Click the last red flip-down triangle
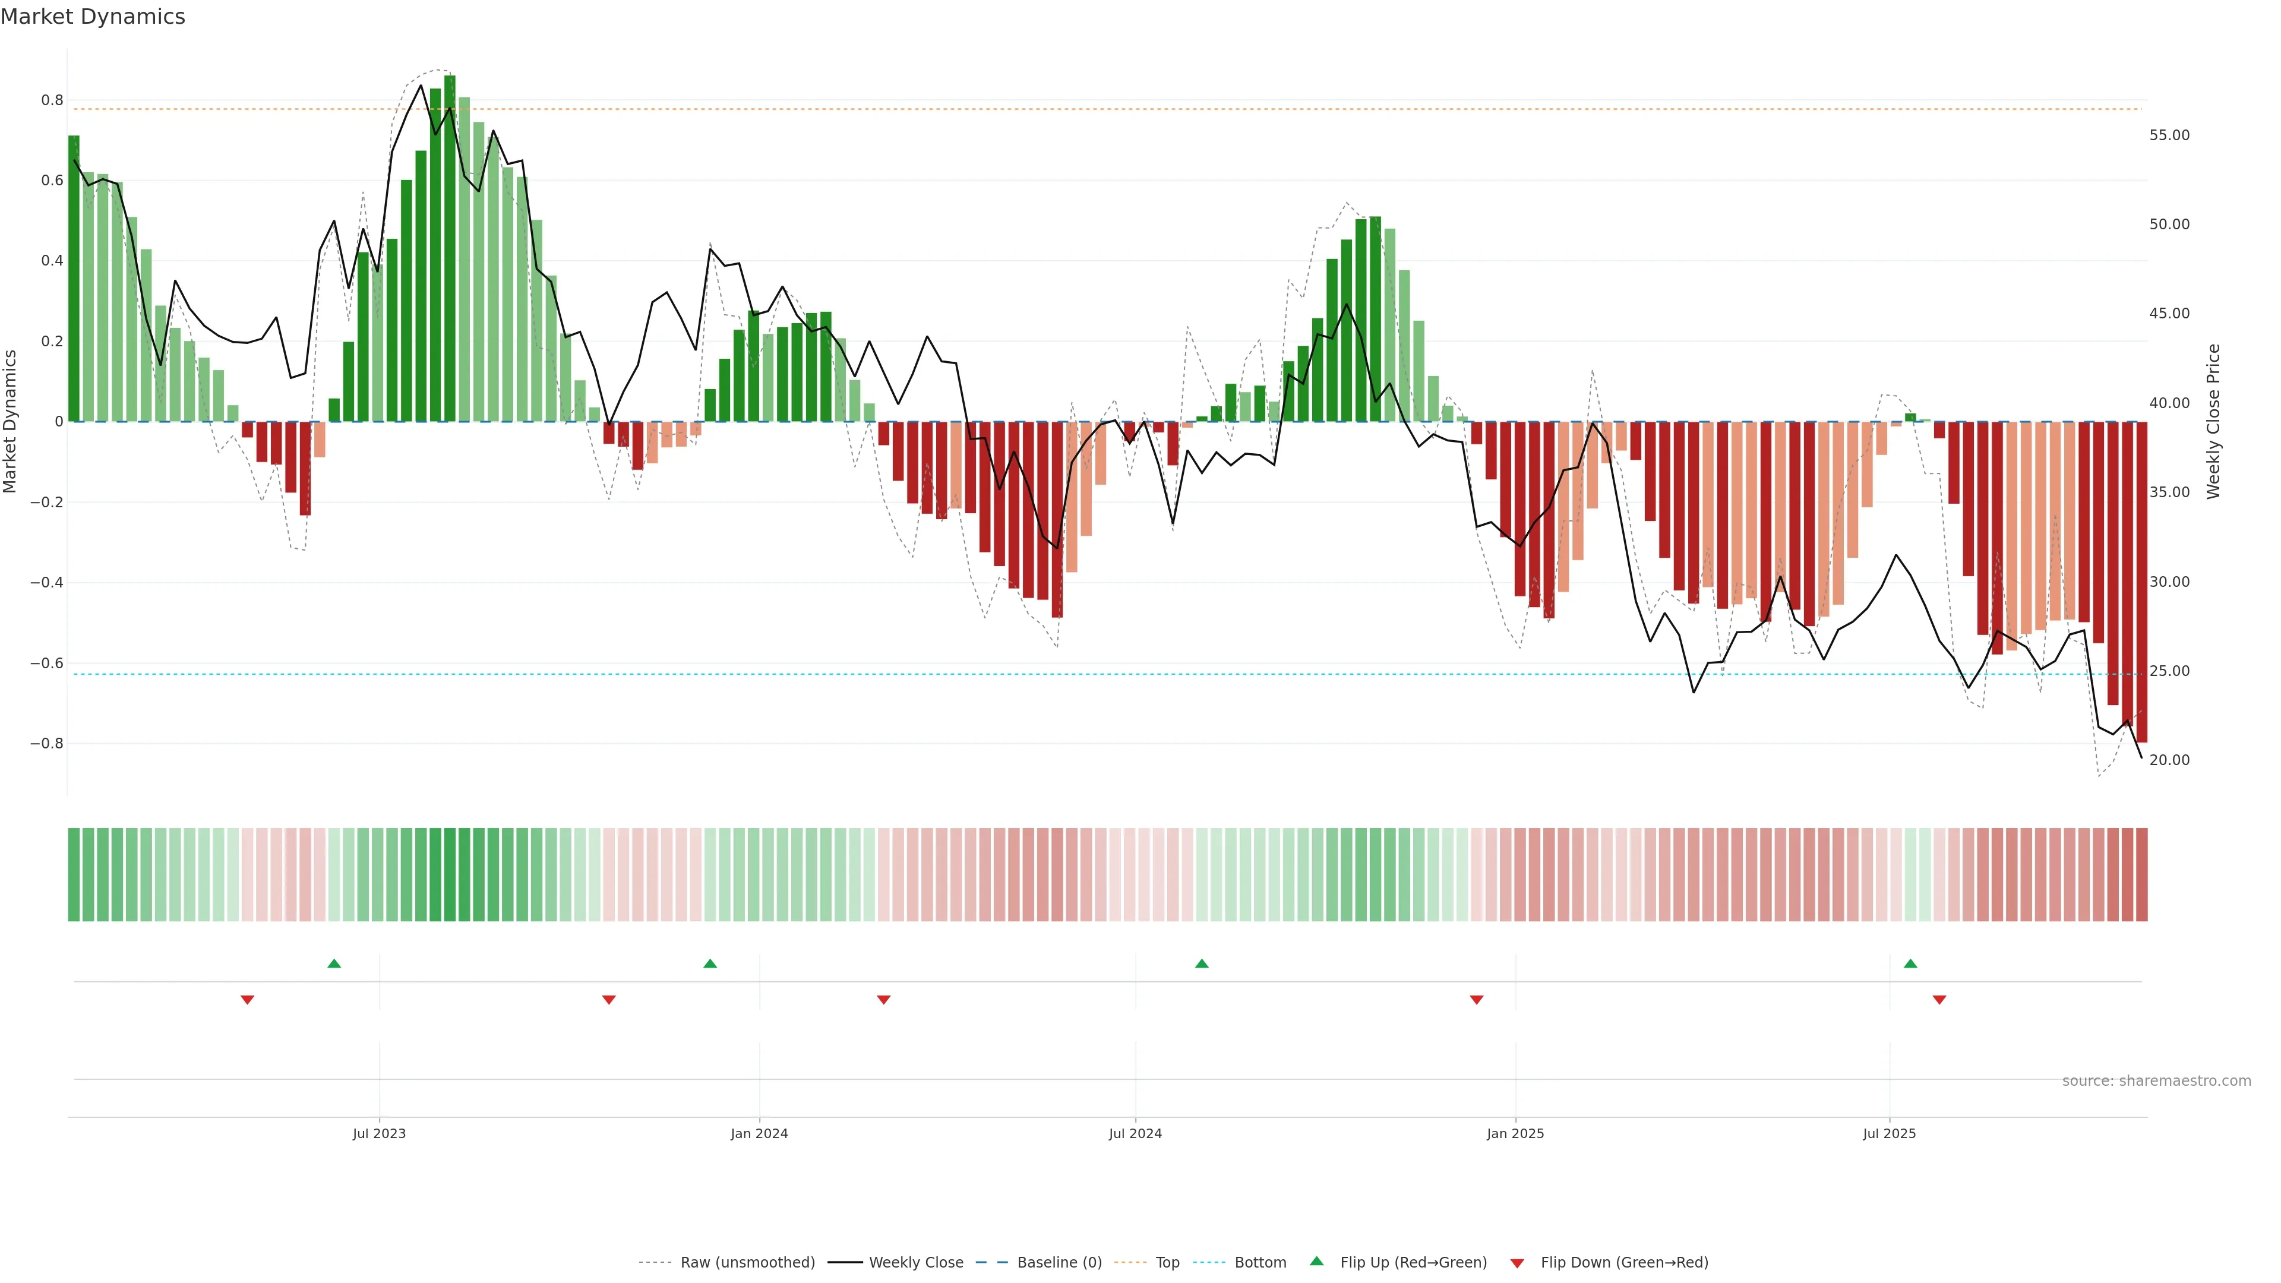2281x1283 pixels. point(1939,1000)
